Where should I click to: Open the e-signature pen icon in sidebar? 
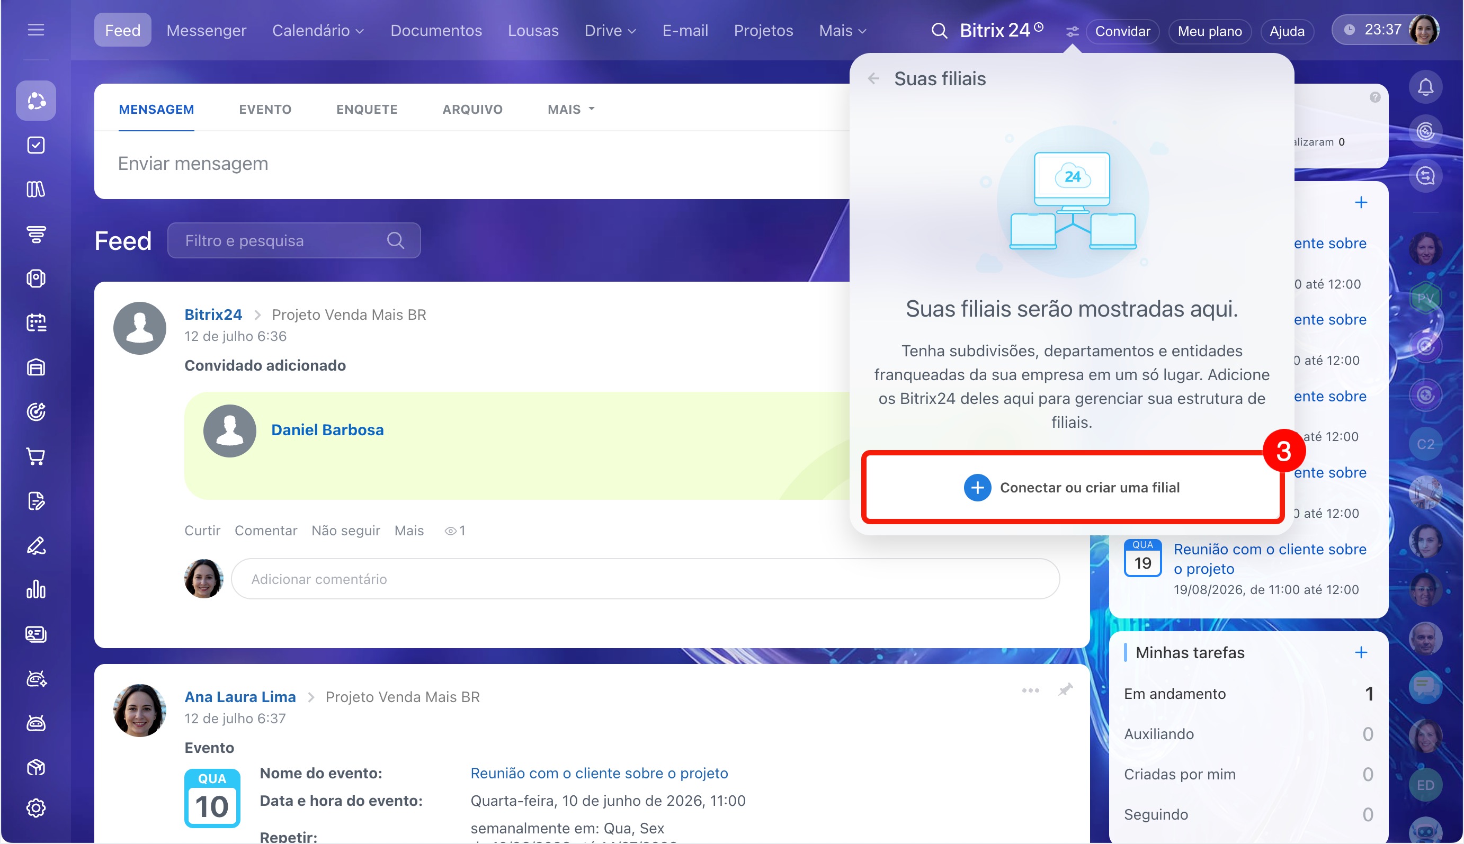pos(36,545)
